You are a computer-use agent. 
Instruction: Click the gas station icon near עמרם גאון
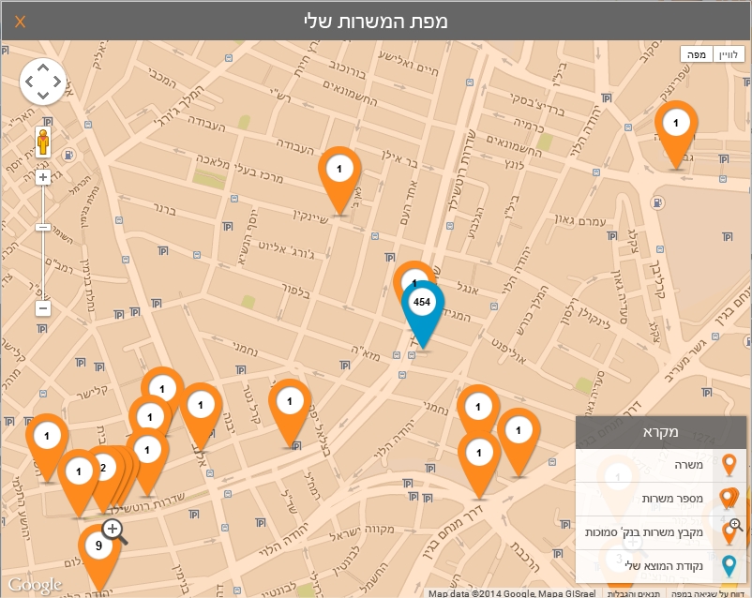tap(657, 202)
